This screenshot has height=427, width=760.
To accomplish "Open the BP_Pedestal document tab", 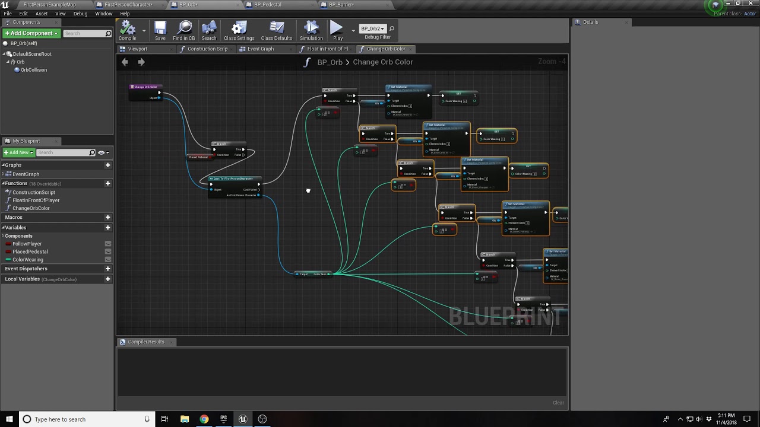I will pyautogui.click(x=267, y=5).
